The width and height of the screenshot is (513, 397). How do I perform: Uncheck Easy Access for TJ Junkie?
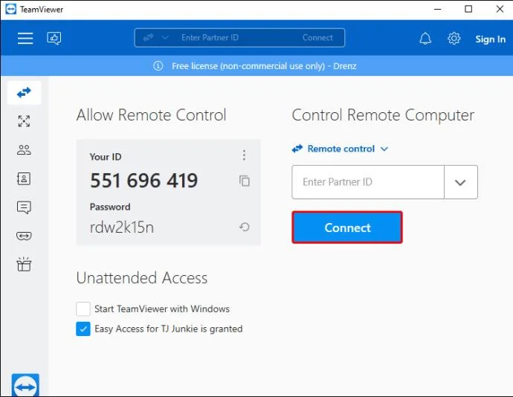coord(83,329)
